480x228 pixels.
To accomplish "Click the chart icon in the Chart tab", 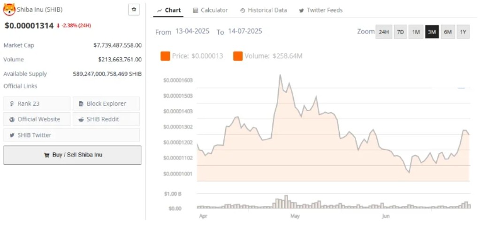I will click(160, 10).
